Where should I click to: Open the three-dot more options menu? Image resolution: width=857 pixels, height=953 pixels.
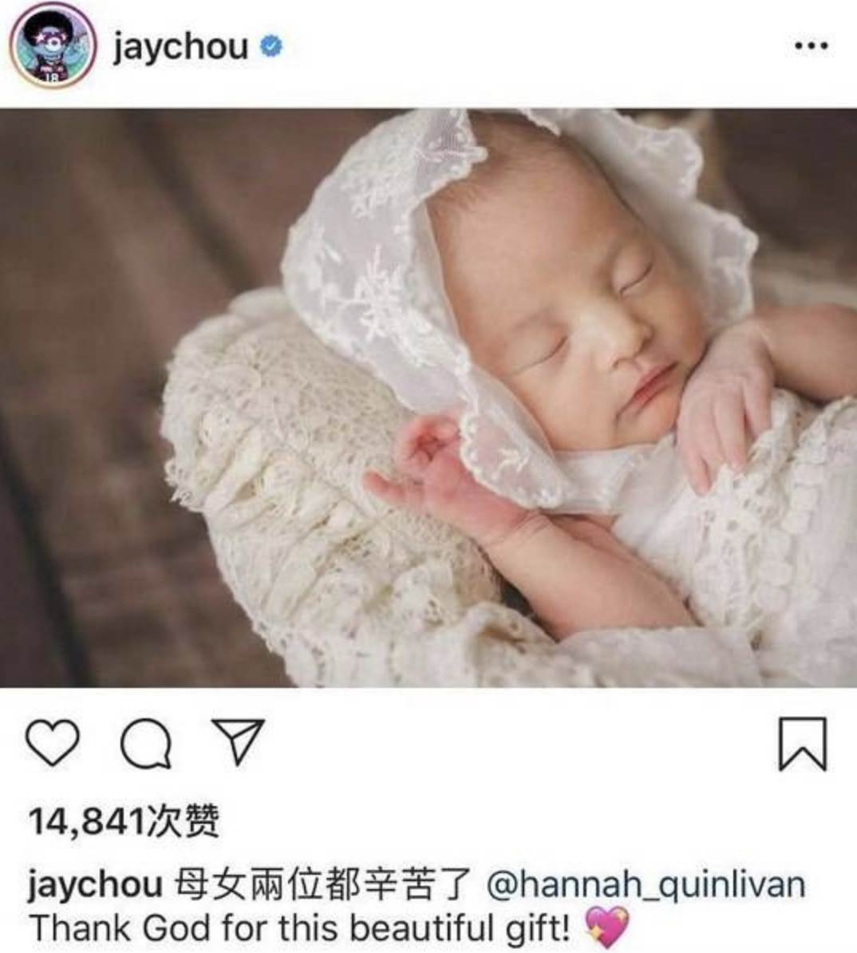pos(812,45)
